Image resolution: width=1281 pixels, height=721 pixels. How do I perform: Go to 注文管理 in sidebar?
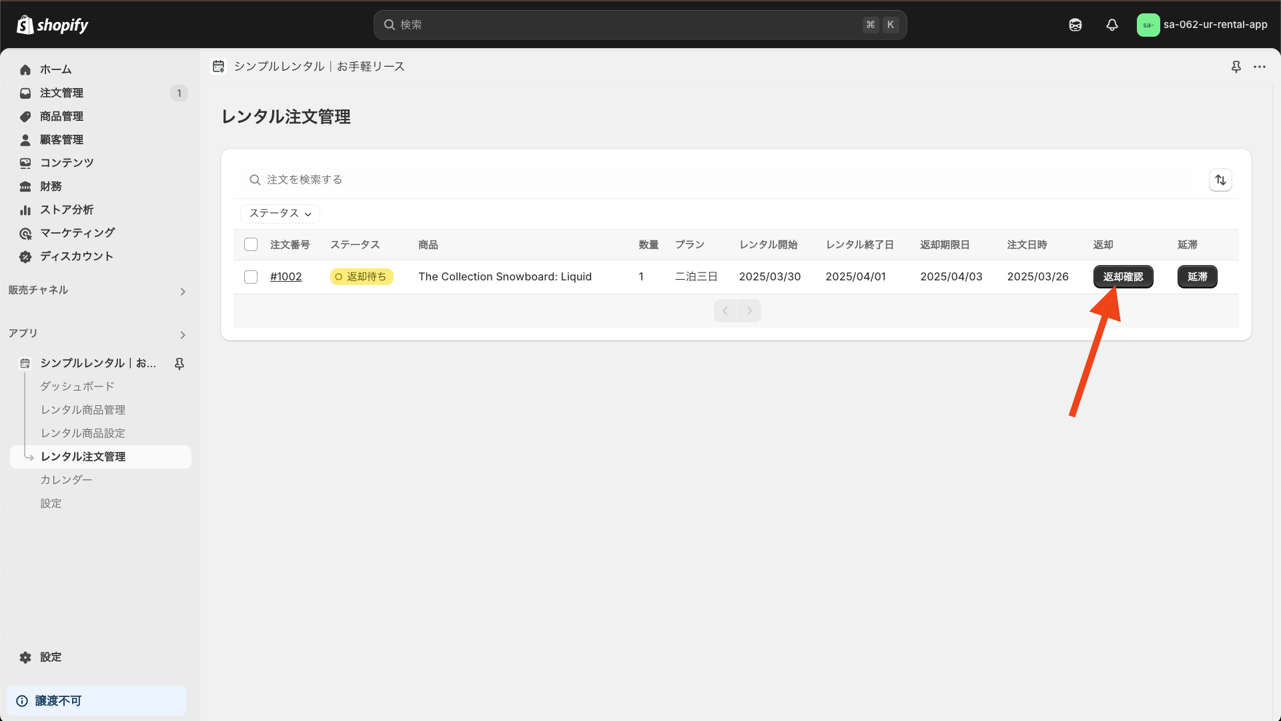tap(61, 93)
